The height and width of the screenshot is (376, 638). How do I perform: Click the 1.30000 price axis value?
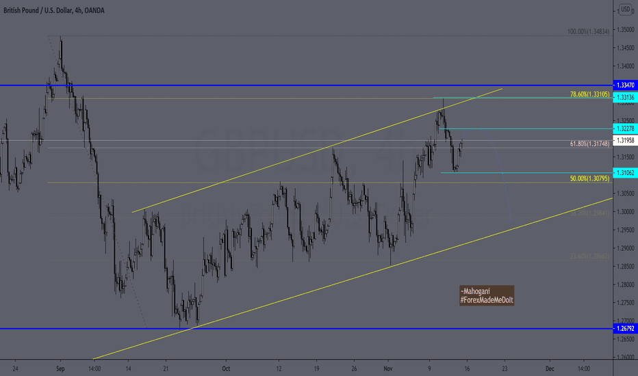(x=626, y=212)
